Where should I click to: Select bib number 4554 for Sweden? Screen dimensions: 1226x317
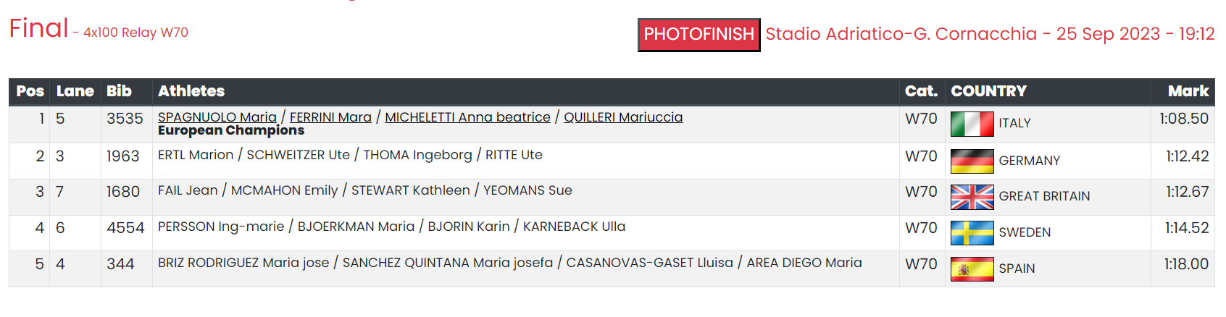(x=125, y=228)
